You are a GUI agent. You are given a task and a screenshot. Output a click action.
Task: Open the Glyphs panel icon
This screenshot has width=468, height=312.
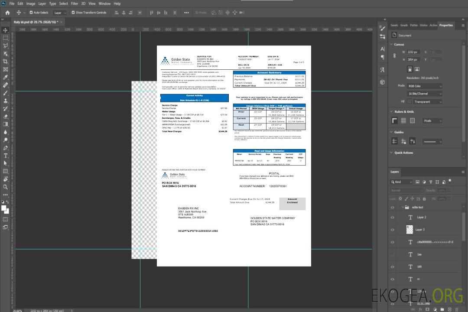tap(383, 70)
